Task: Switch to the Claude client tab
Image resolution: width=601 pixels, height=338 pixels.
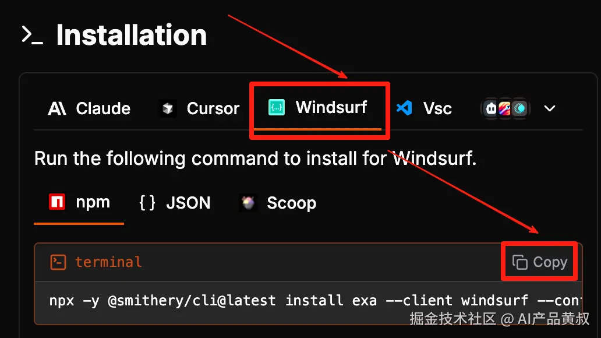Action: (89, 108)
